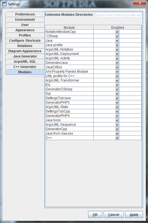
Task: Select the NotationModuleCpp module name
Action: (60, 32)
